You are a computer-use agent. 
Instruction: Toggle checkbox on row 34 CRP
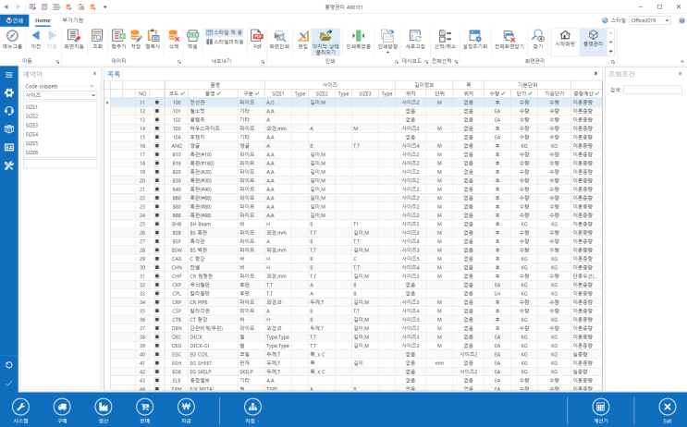[x=157, y=302]
